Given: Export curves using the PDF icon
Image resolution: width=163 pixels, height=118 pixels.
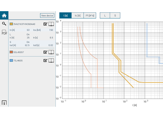Looking at the screenshot, I should tap(4, 32).
